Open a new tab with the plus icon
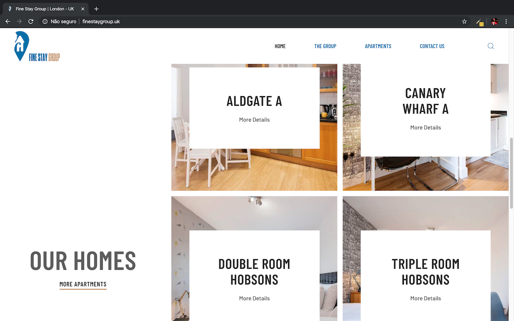Screen dimensions: 514x321 (x=96, y=9)
